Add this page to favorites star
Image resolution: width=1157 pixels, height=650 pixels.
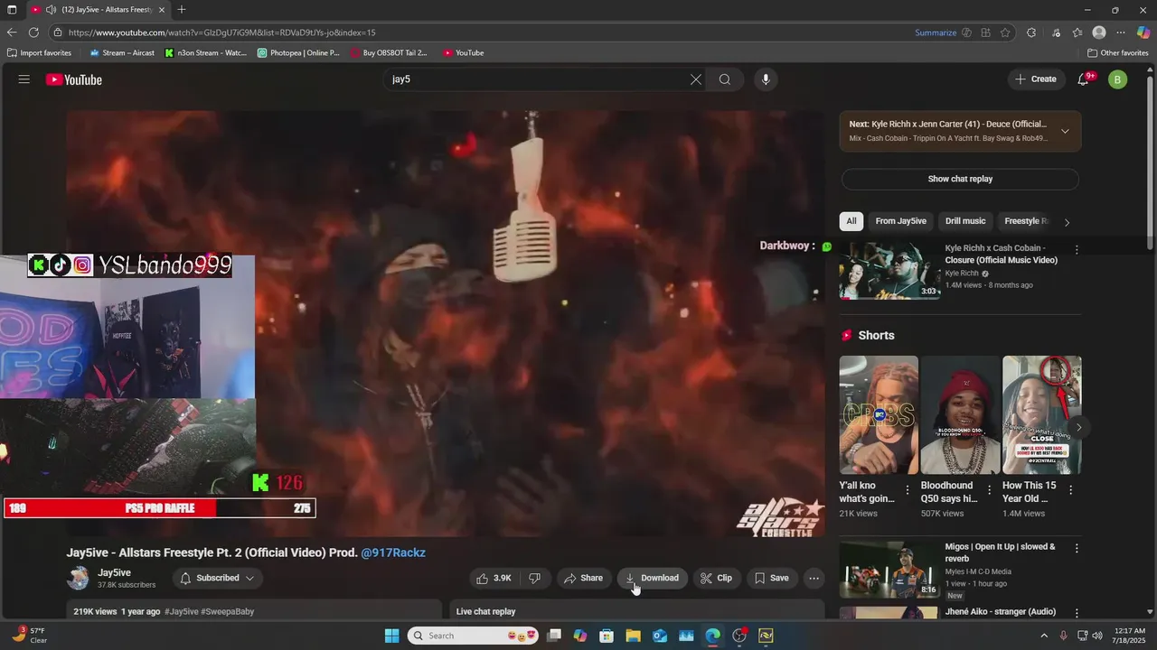coord(1005,32)
